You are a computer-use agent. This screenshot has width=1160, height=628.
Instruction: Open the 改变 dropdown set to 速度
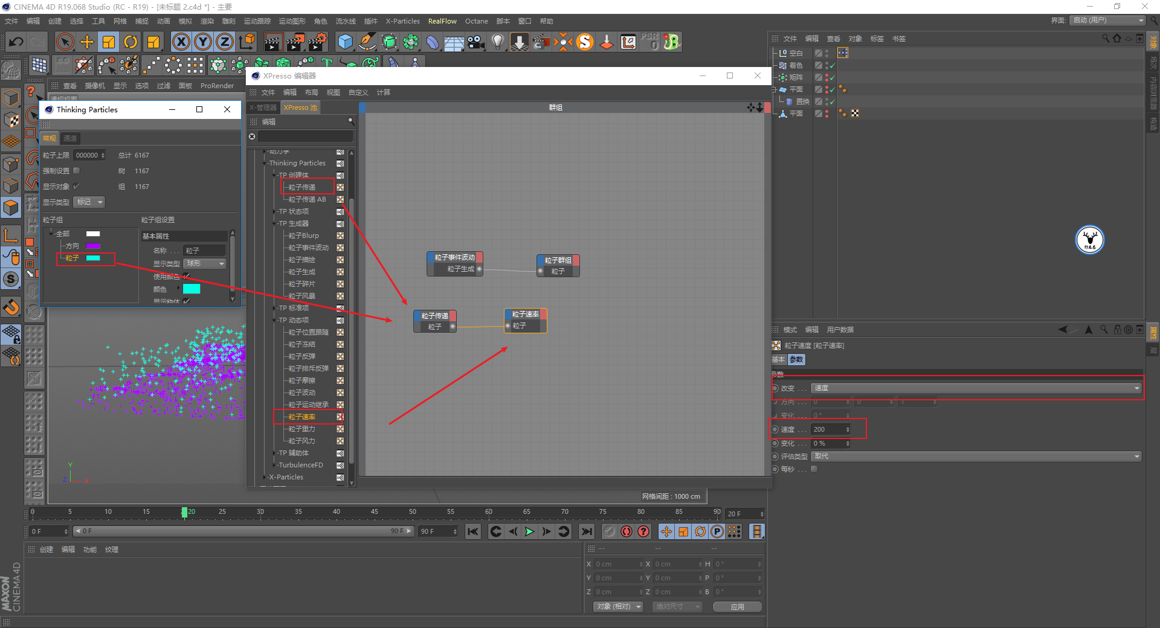976,388
